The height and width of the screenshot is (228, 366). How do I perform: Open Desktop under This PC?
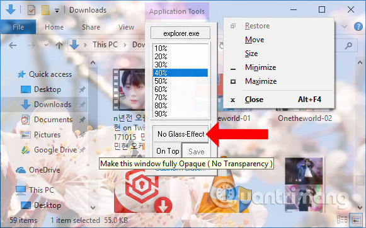(41, 205)
